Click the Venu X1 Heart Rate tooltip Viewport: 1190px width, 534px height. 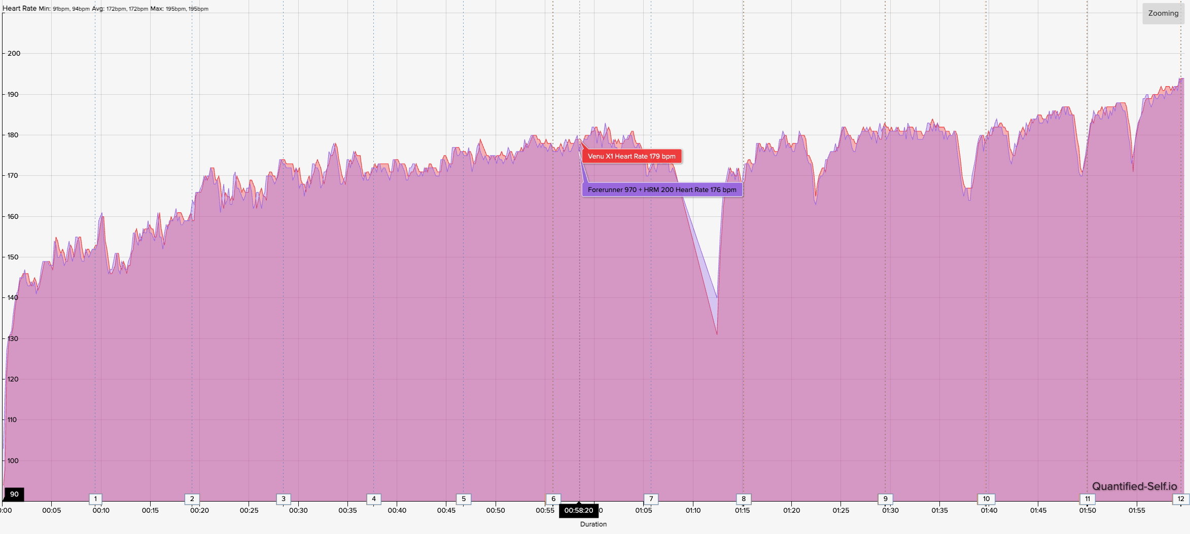pos(632,156)
